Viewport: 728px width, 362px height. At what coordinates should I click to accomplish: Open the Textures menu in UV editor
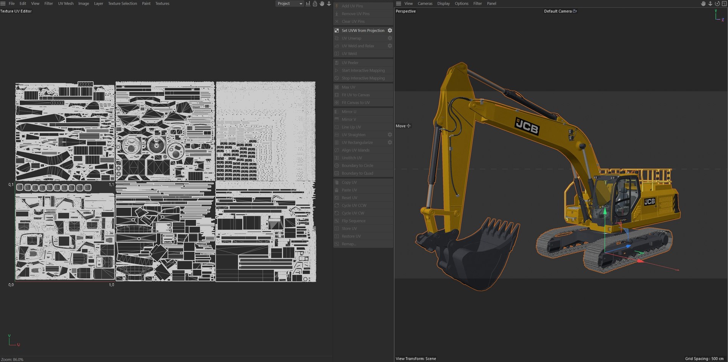162,3
